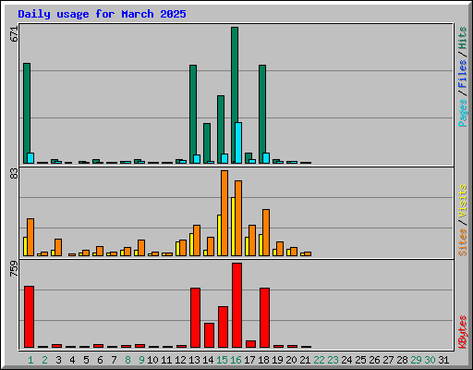Click the tallest green Hits bar for day 16

tap(235, 95)
